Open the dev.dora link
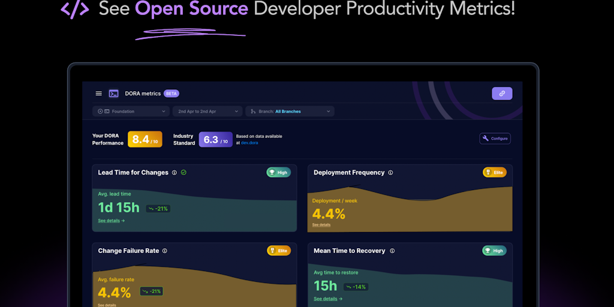The height and width of the screenshot is (307, 614). (249, 143)
